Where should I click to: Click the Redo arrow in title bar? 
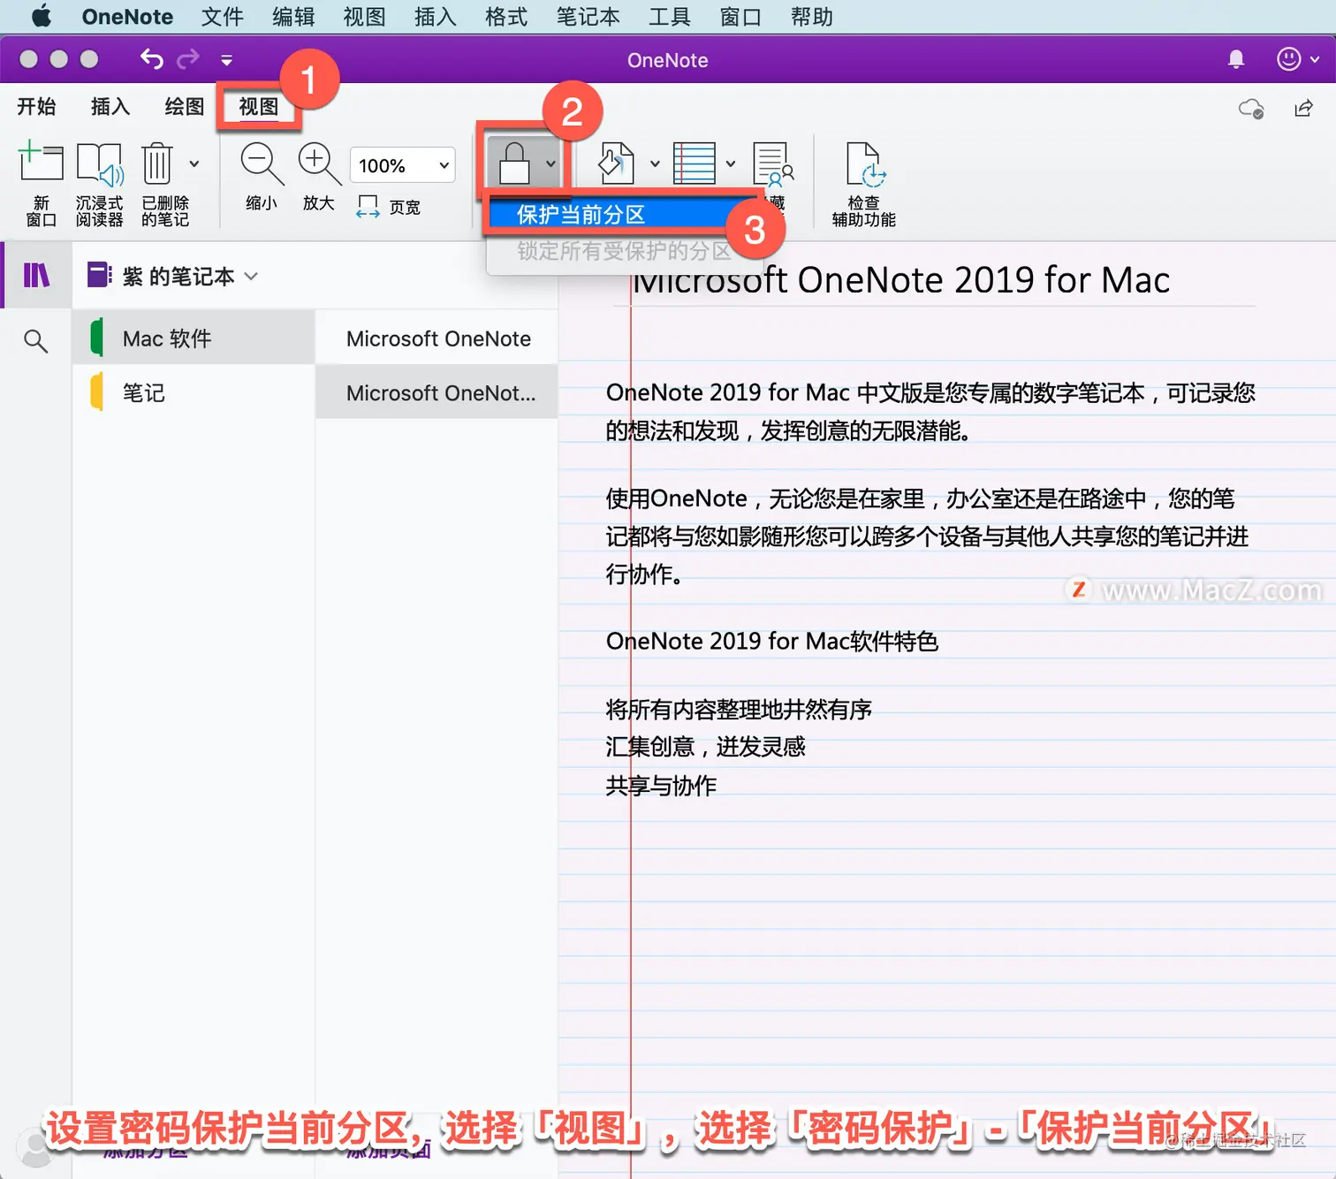point(188,59)
